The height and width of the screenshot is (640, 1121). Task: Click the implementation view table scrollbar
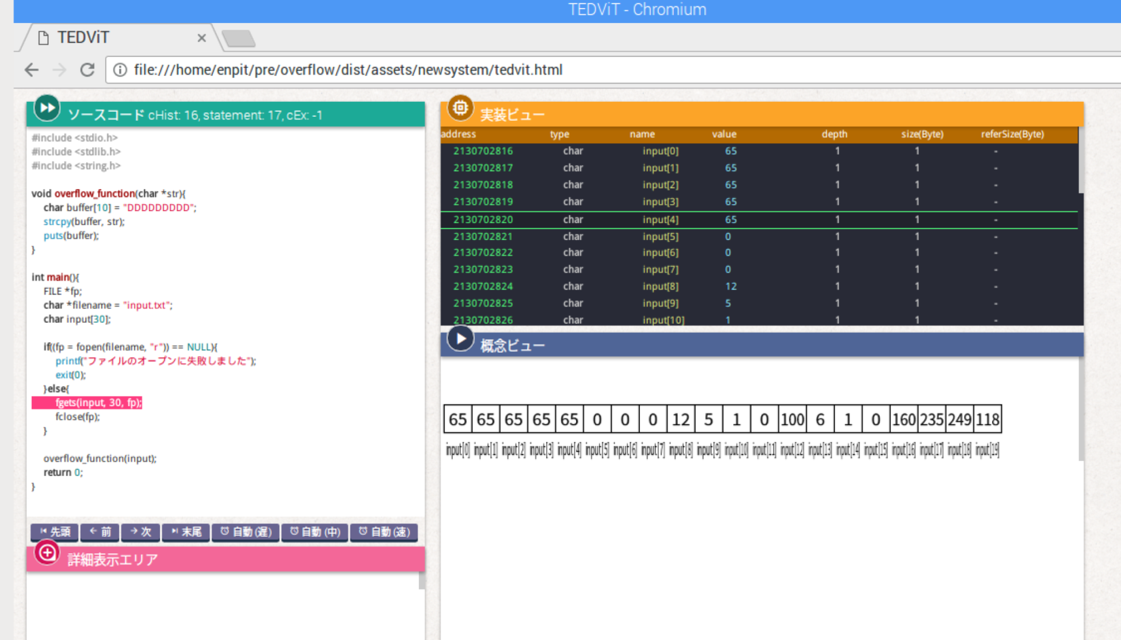[1080, 163]
